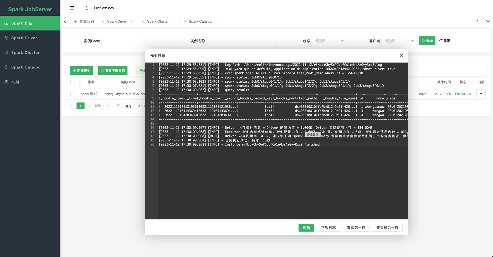Close the Spark Catalog tab
The width and height of the screenshot is (493, 257).
[x=216, y=22]
